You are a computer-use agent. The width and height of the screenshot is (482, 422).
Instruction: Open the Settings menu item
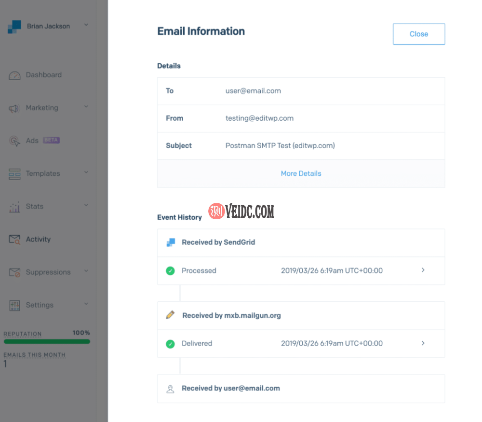pos(40,305)
